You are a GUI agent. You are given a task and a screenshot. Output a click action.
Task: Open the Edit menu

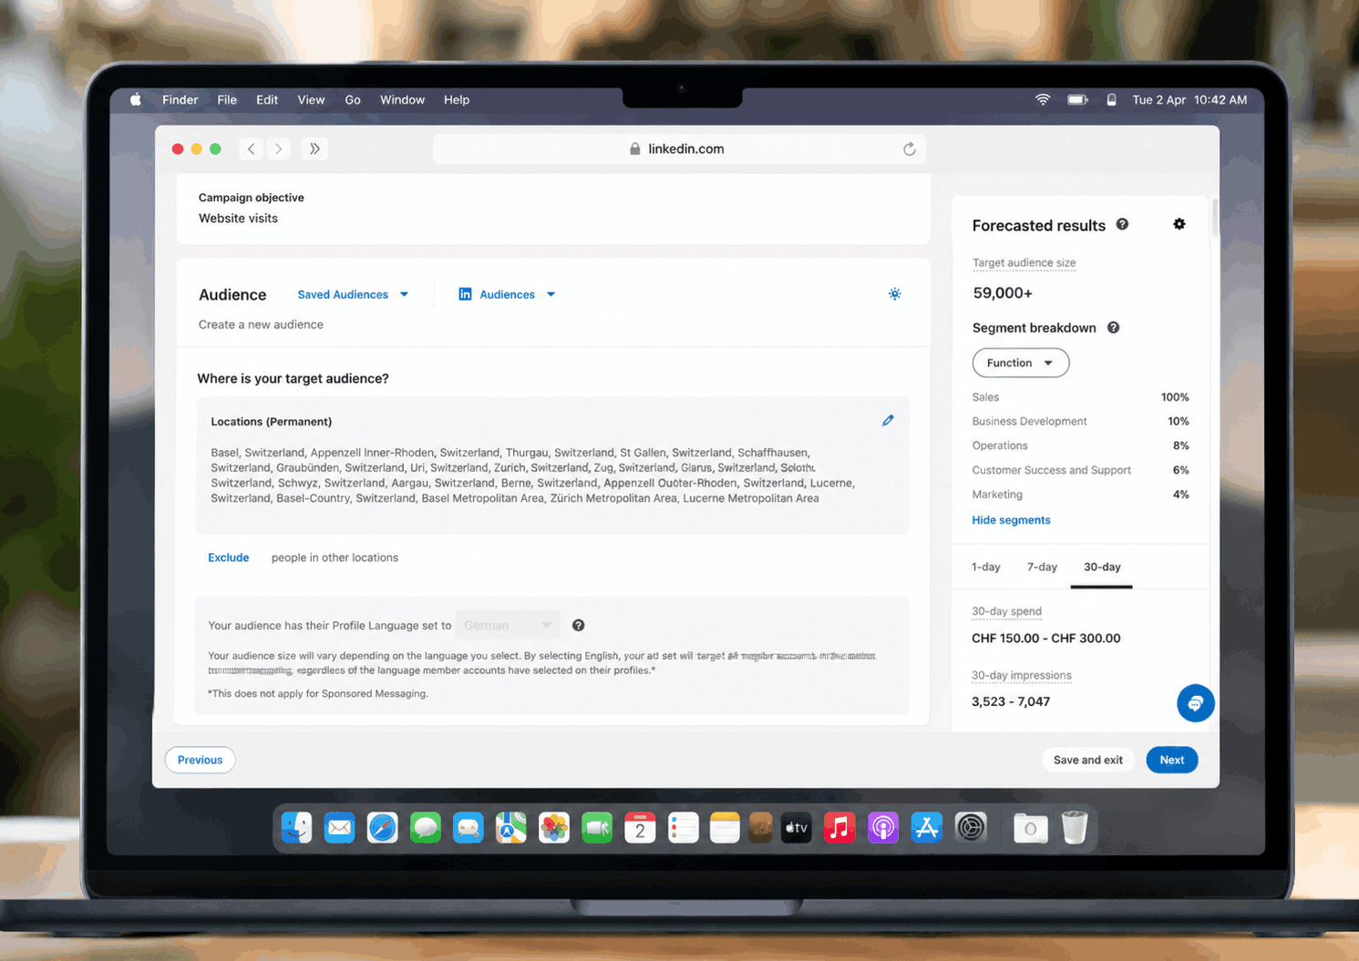tap(267, 99)
